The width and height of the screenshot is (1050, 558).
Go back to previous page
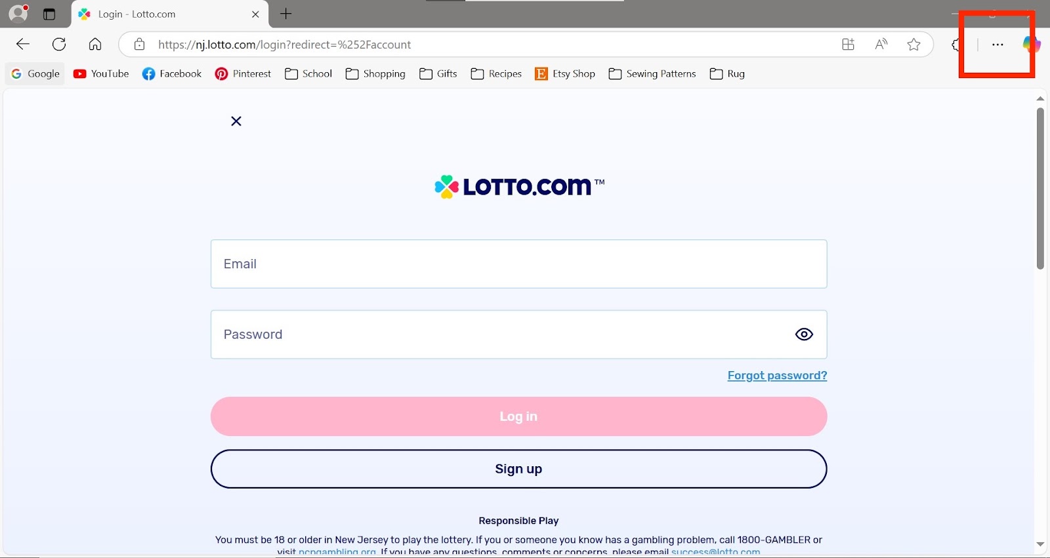click(x=23, y=45)
